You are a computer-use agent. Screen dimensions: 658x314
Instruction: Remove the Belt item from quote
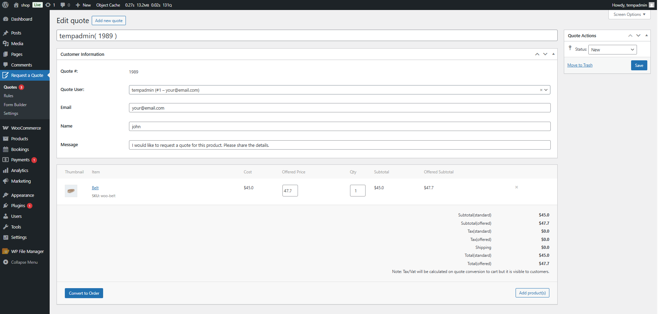516,187
